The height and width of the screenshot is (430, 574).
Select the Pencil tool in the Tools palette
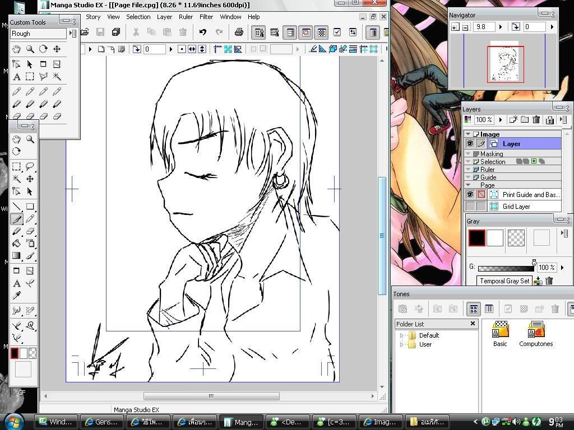(x=30, y=219)
